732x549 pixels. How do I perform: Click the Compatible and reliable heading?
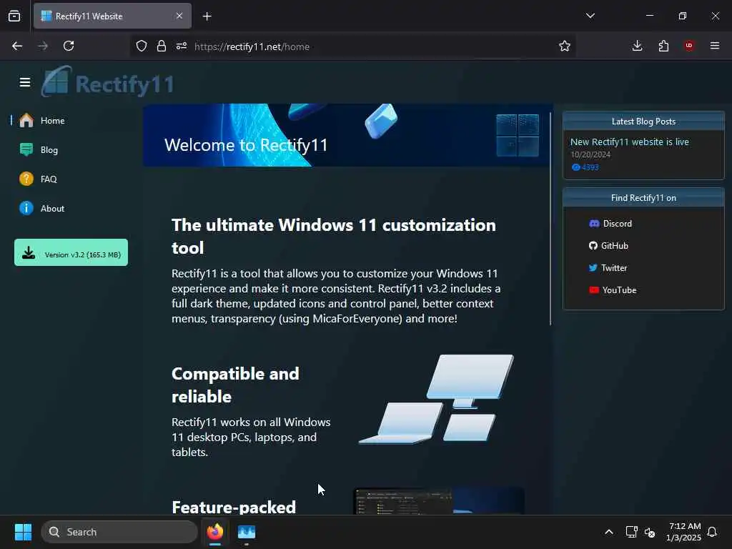tap(235, 385)
